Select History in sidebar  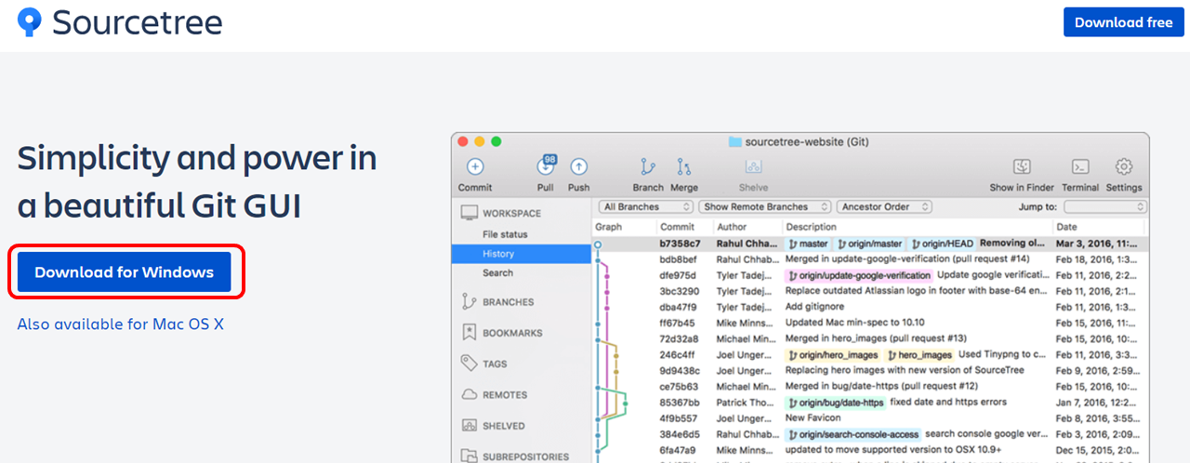pyautogui.click(x=522, y=254)
